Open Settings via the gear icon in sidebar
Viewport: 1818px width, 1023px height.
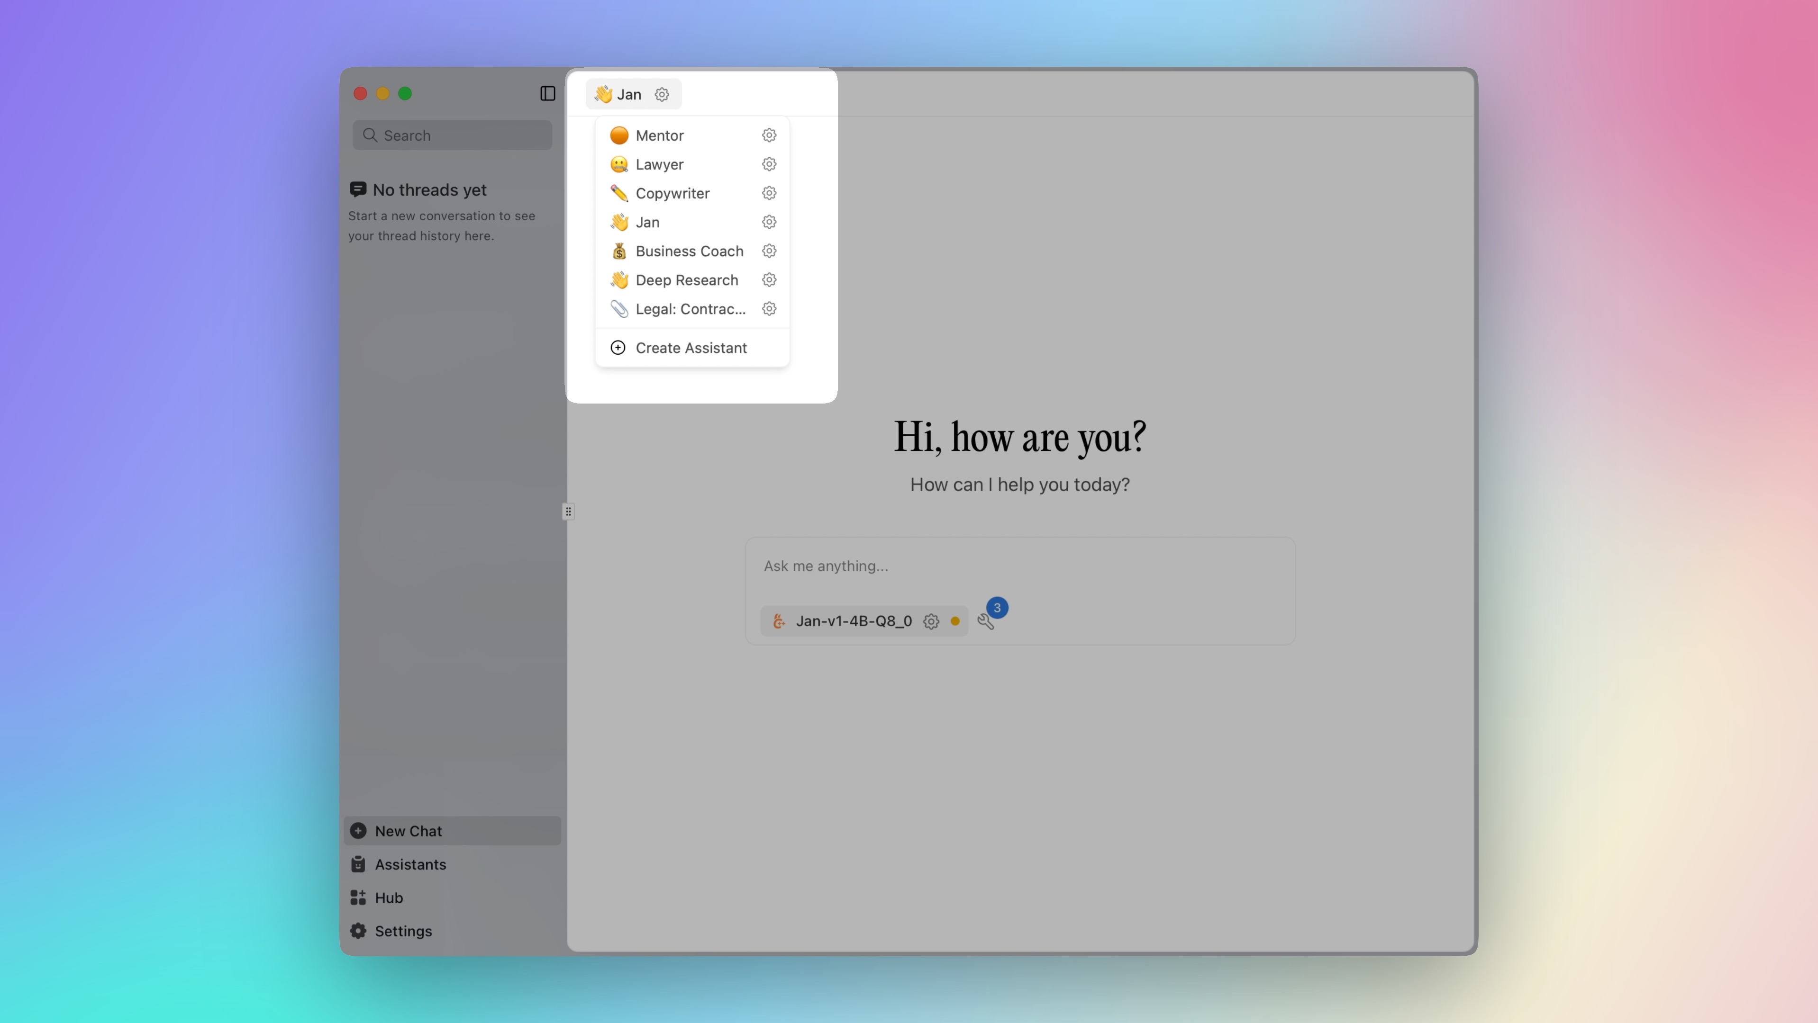tap(358, 931)
